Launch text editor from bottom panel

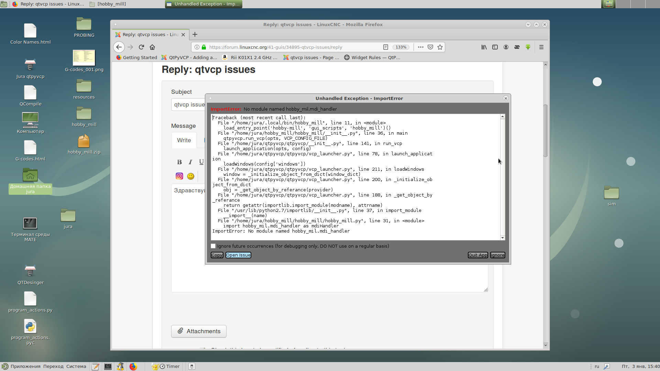[96, 367]
